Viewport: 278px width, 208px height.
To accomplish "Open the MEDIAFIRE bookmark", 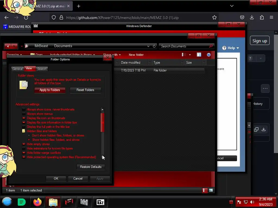I will 17,27.
